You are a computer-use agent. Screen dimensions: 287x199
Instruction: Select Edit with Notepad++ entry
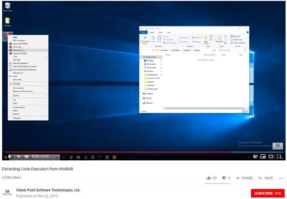click(x=28, y=63)
